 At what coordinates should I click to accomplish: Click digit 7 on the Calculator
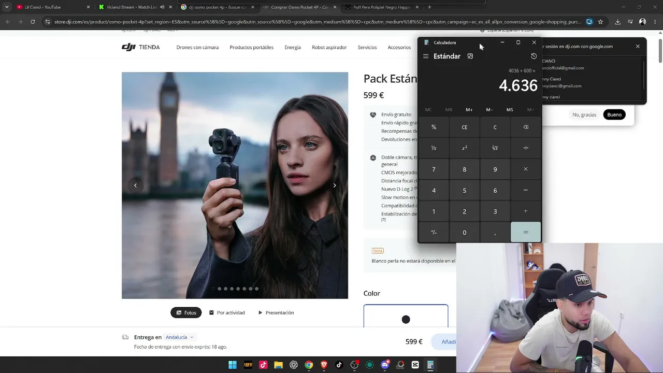click(434, 169)
